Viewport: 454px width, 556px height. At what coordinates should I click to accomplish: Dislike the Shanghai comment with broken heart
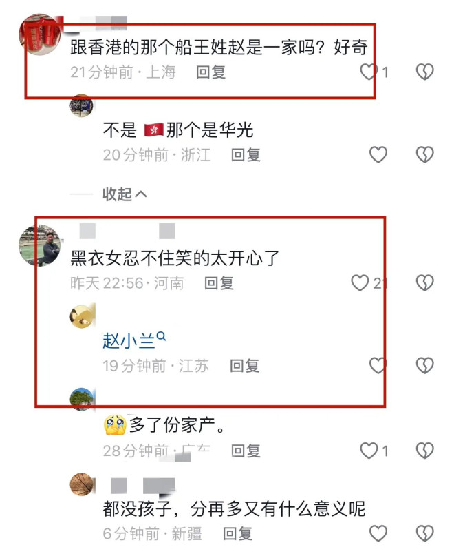click(x=424, y=72)
